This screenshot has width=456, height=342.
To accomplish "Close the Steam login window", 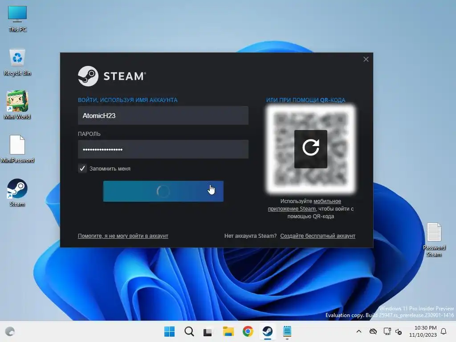I will tap(366, 59).
